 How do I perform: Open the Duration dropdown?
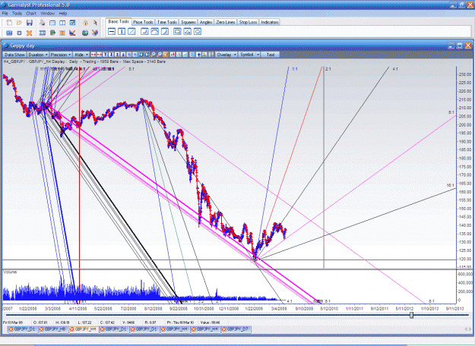(x=38, y=55)
